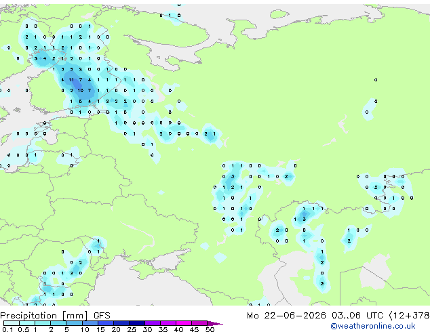Screen dimensions: 430x332
Task: Click the 0.5–1 mm legend color swatch
Action: click(27, 323)
